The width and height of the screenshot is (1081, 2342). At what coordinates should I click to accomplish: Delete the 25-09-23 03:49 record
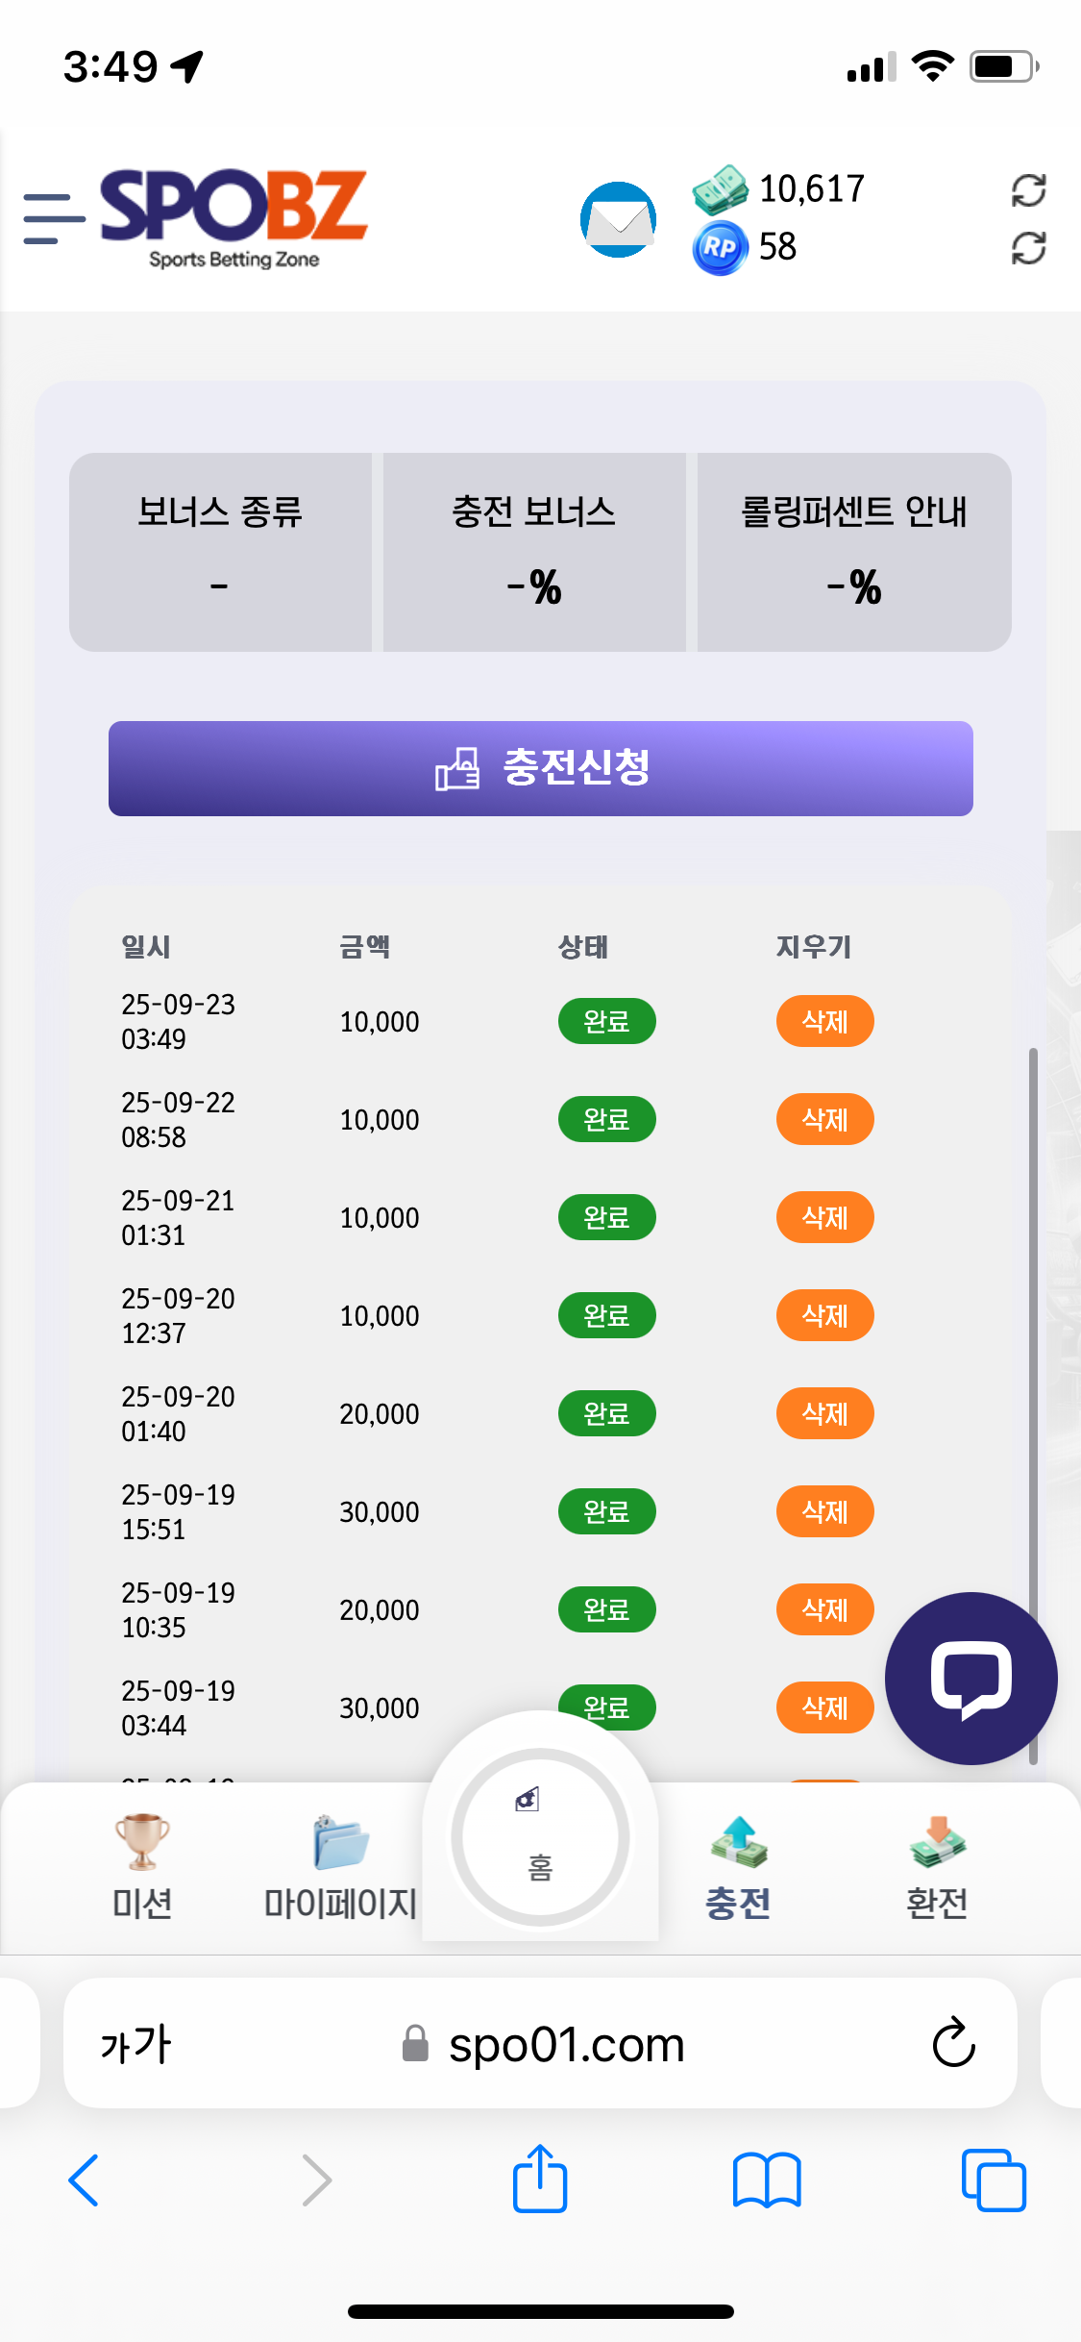coord(824,1021)
